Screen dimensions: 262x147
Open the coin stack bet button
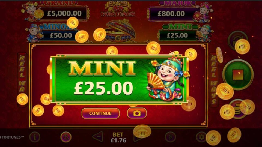pos(238,109)
